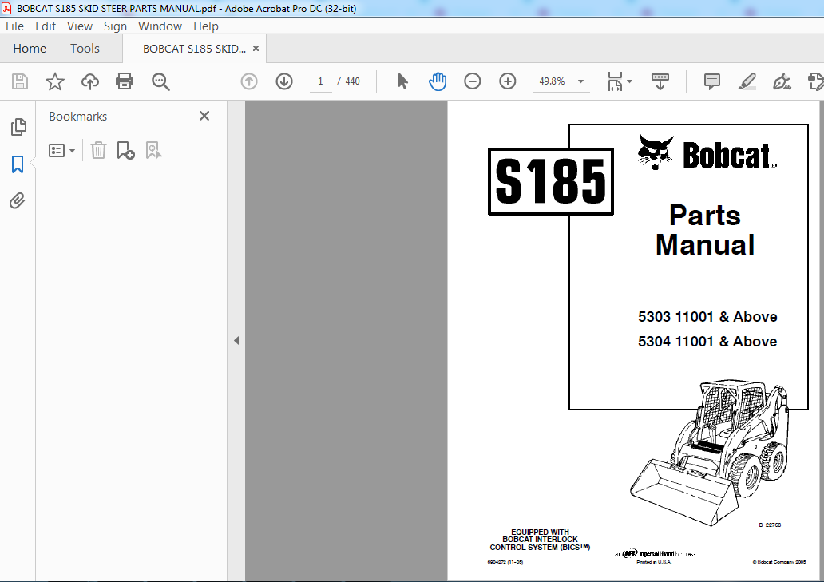This screenshot has width=824, height=582.
Task: Select the arrow Selection tool
Action: (403, 81)
